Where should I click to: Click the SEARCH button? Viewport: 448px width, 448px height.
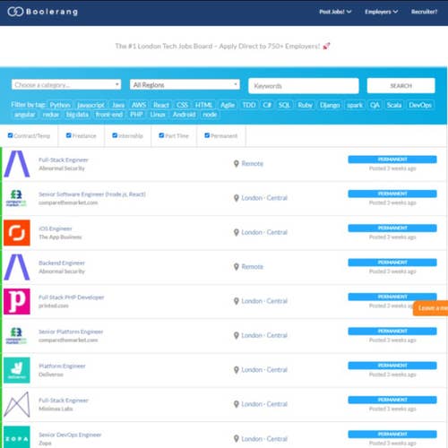tap(401, 86)
